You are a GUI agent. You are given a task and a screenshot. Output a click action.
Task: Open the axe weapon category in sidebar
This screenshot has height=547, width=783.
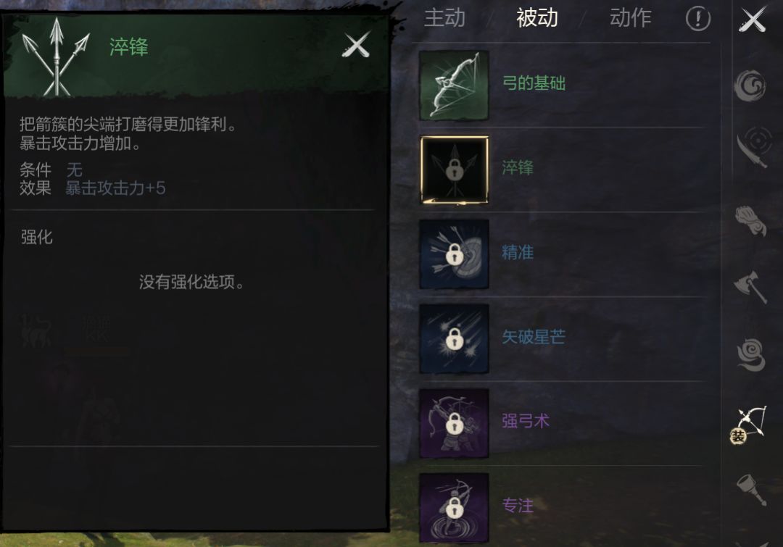pos(750,287)
